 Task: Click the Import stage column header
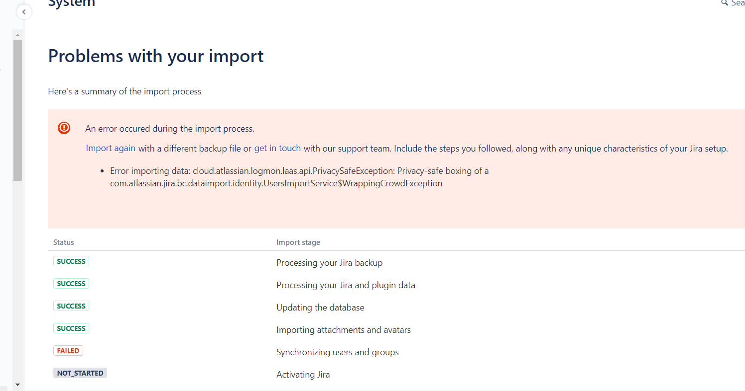298,242
